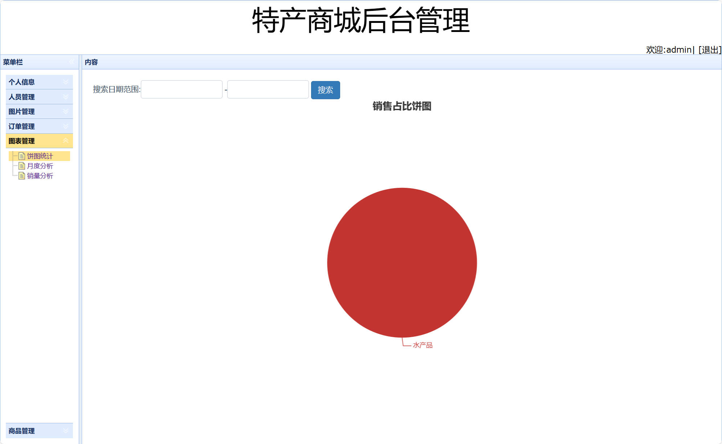Expand the 商品管理 section

[66, 431]
